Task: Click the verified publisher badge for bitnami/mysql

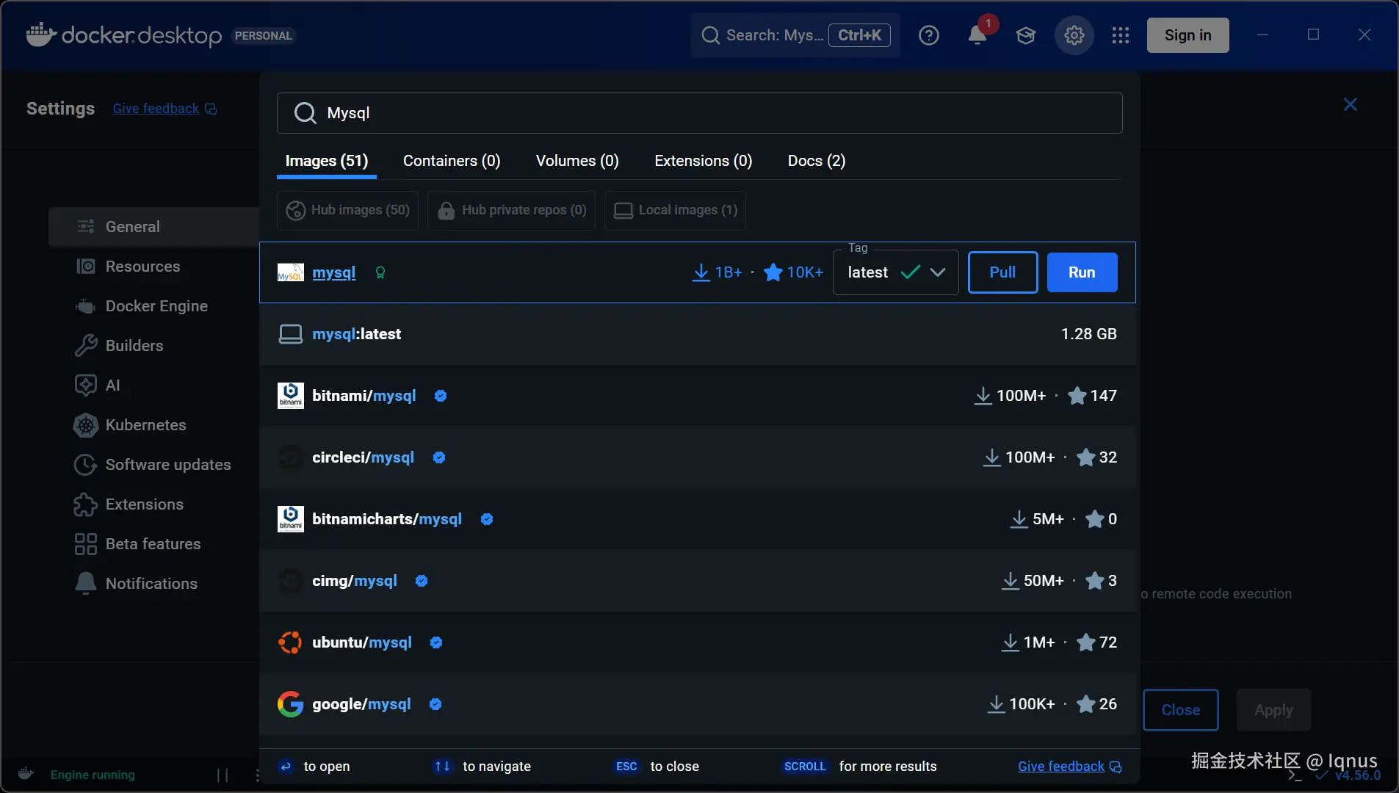Action: tap(441, 396)
